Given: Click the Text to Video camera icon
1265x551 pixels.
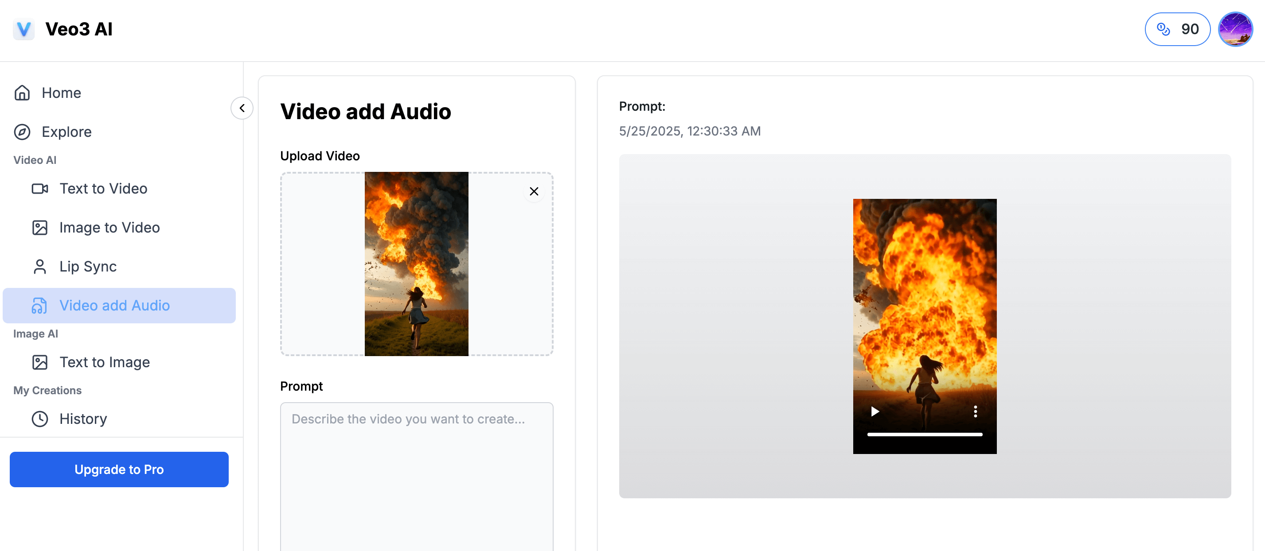Looking at the screenshot, I should pyautogui.click(x=40, y=189).
